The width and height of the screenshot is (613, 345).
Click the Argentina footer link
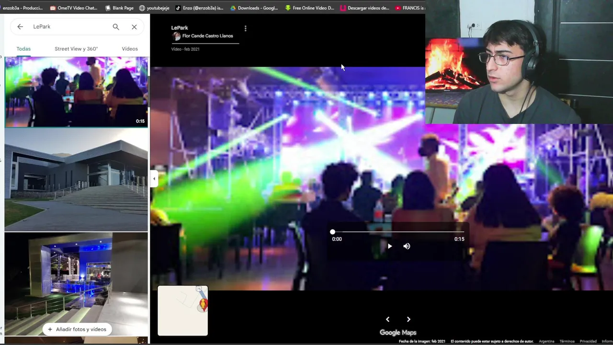pos(546,342)
